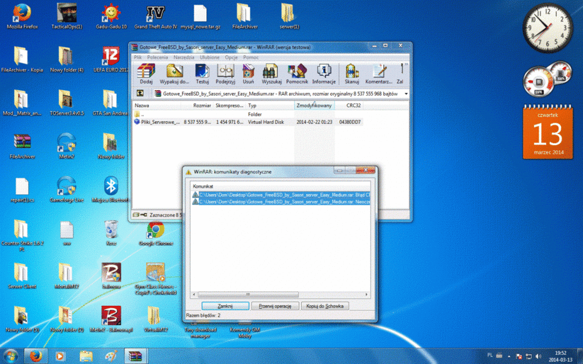Click the volume speaker tray icon
This screenshot has width=583, height=364.
[x=538, y=356]
